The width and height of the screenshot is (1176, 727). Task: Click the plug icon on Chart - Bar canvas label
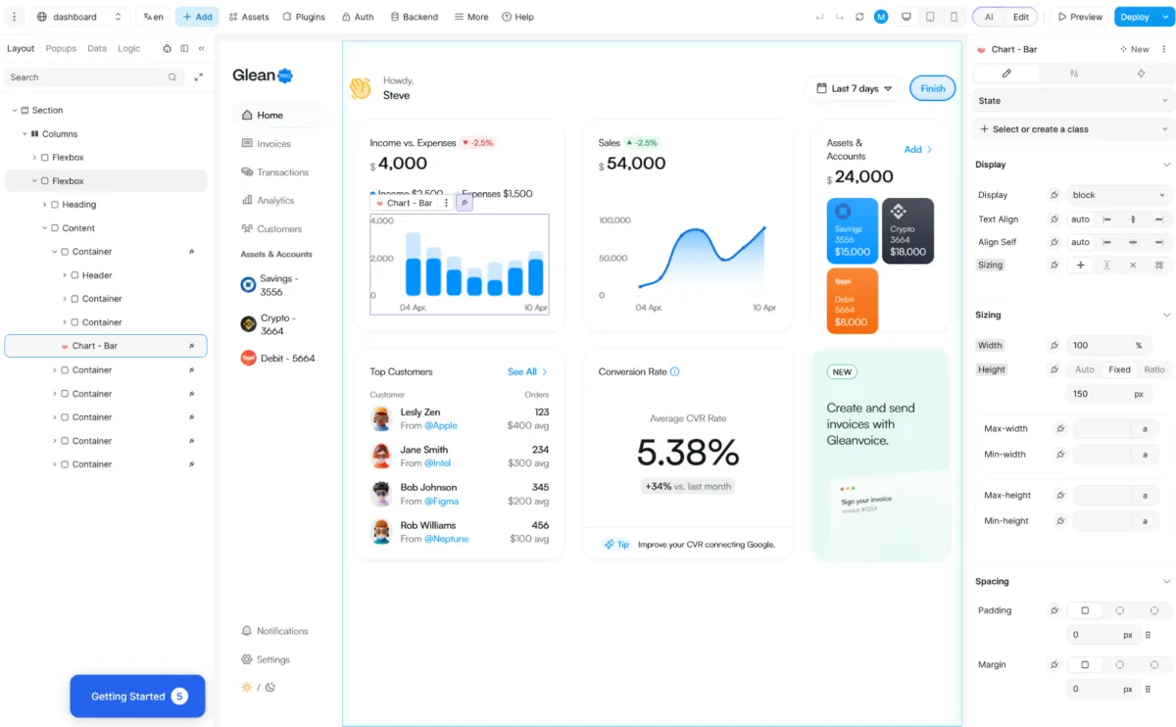[465, 203]
